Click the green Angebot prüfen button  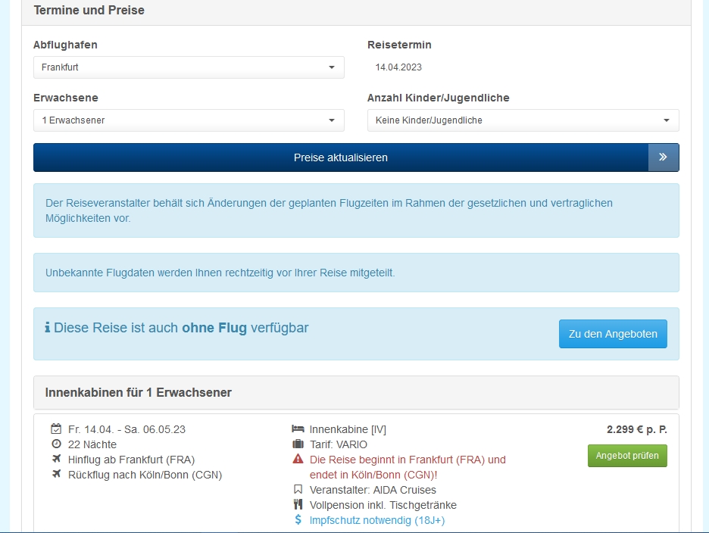(627, 456)
